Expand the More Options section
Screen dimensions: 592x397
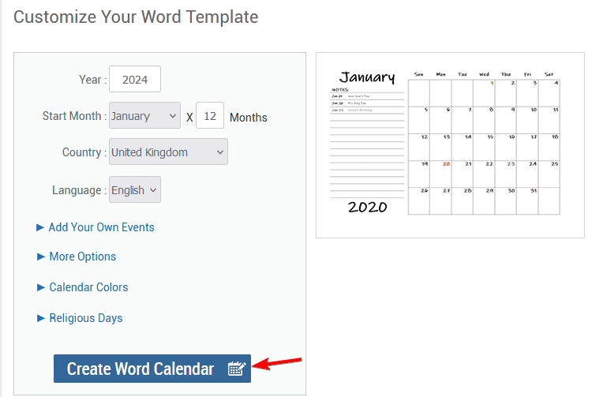[x=82, y=257]
